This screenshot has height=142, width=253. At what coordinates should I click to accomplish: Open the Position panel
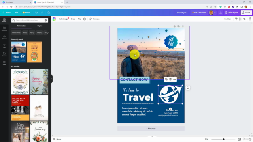click(x=228, y=19)
